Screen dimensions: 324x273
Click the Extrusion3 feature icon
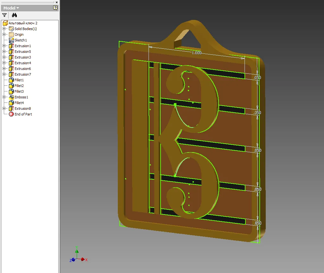click(x=11, y=57)
